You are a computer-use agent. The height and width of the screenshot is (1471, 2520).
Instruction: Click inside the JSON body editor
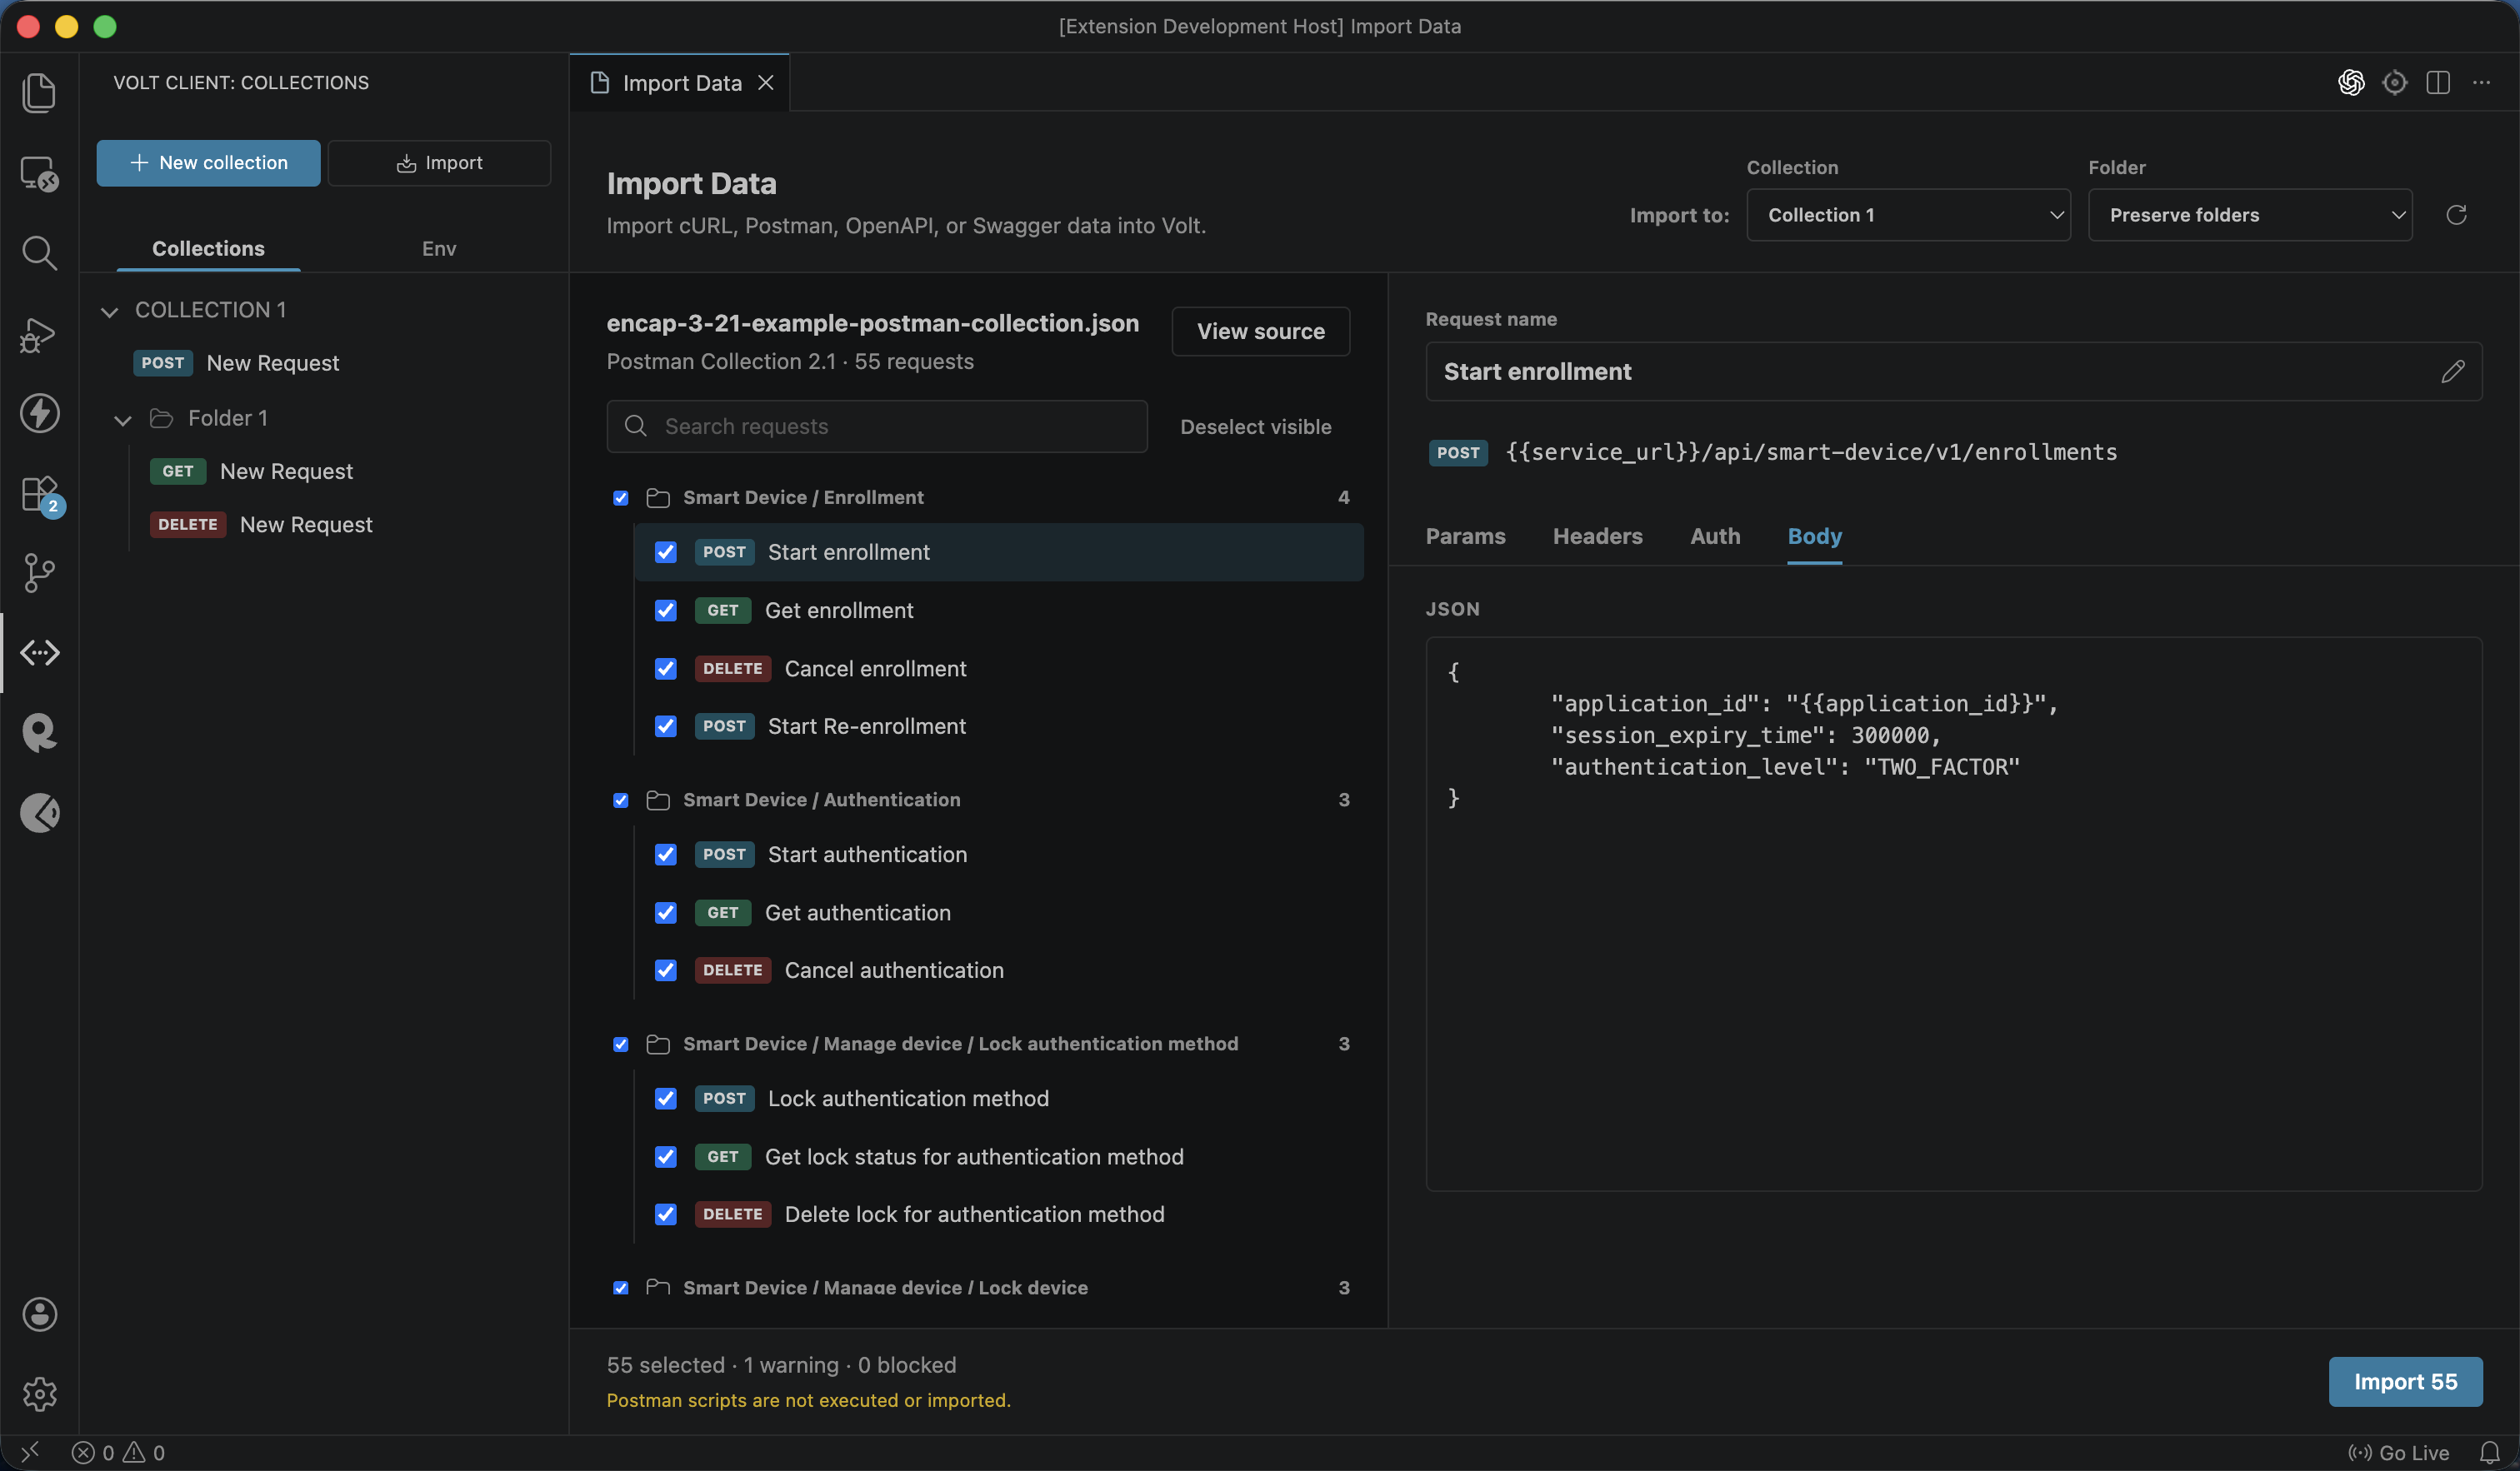pos(1953,914)
